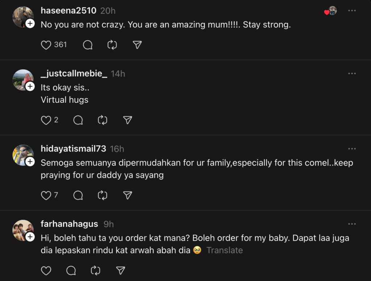The width and height of the screenshot is (371, 281).
Task: Open more options for haseena2510's comment
Action: click(x=352, y=11)
